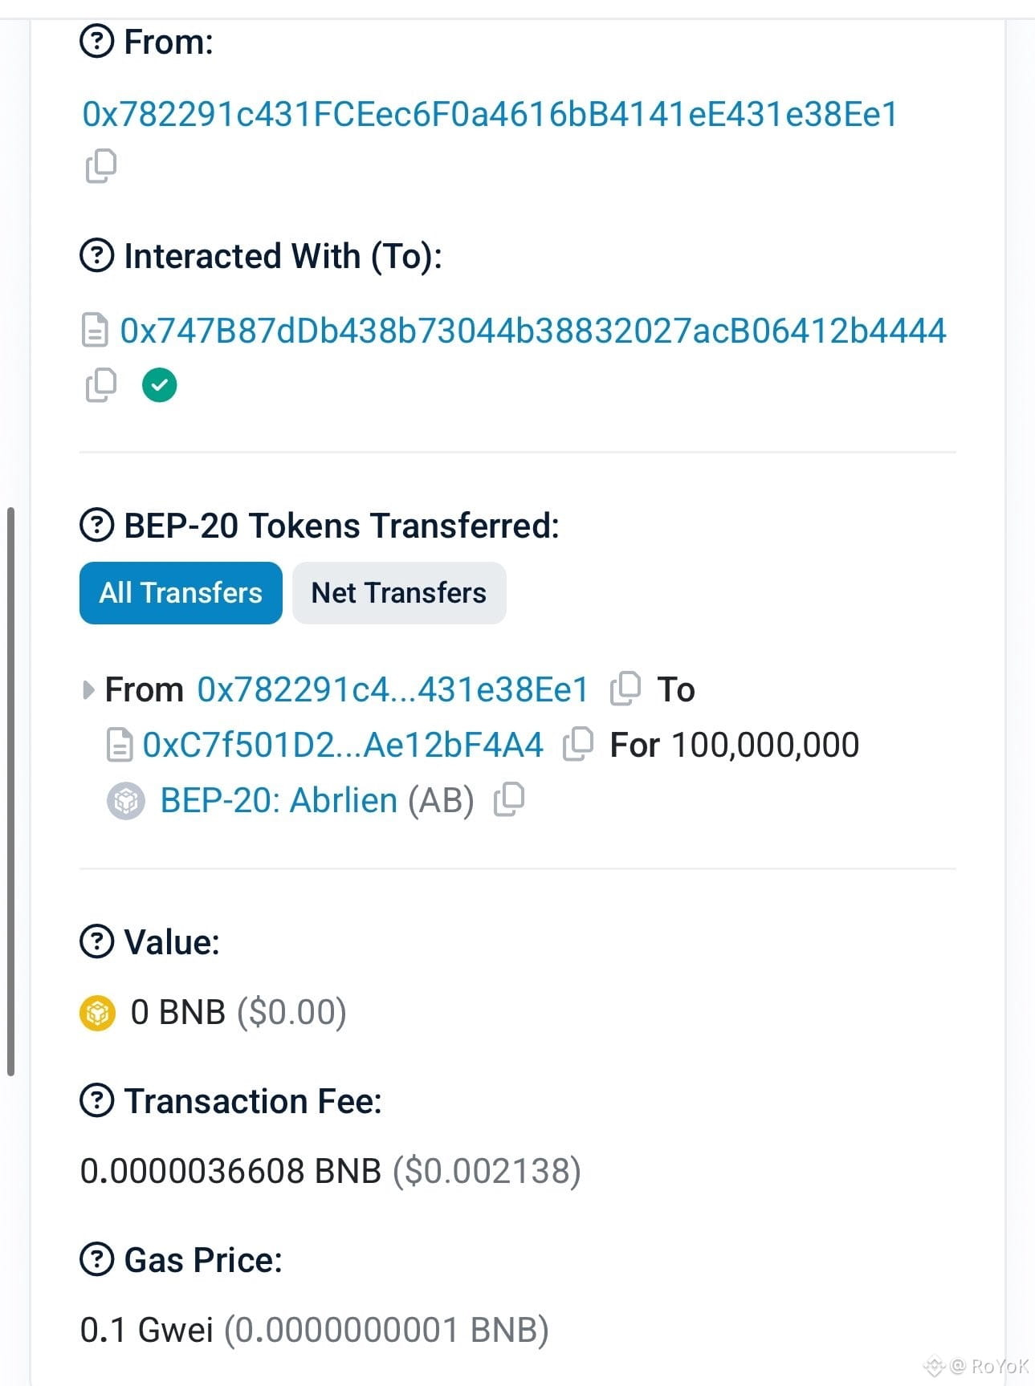Copy the Interacted With contract address

coord(101,384)
